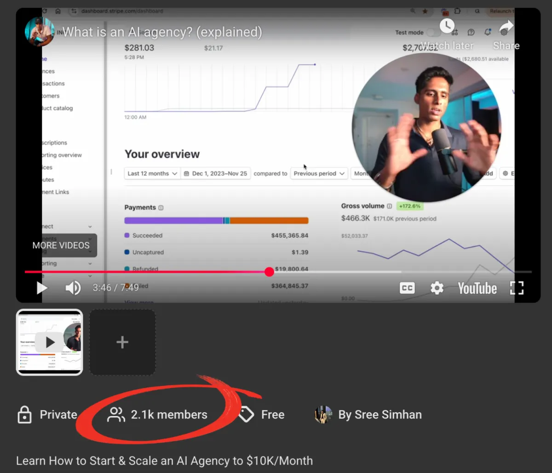
Task: Open the 'By Sree Simhan' author link
Action: 380,415
